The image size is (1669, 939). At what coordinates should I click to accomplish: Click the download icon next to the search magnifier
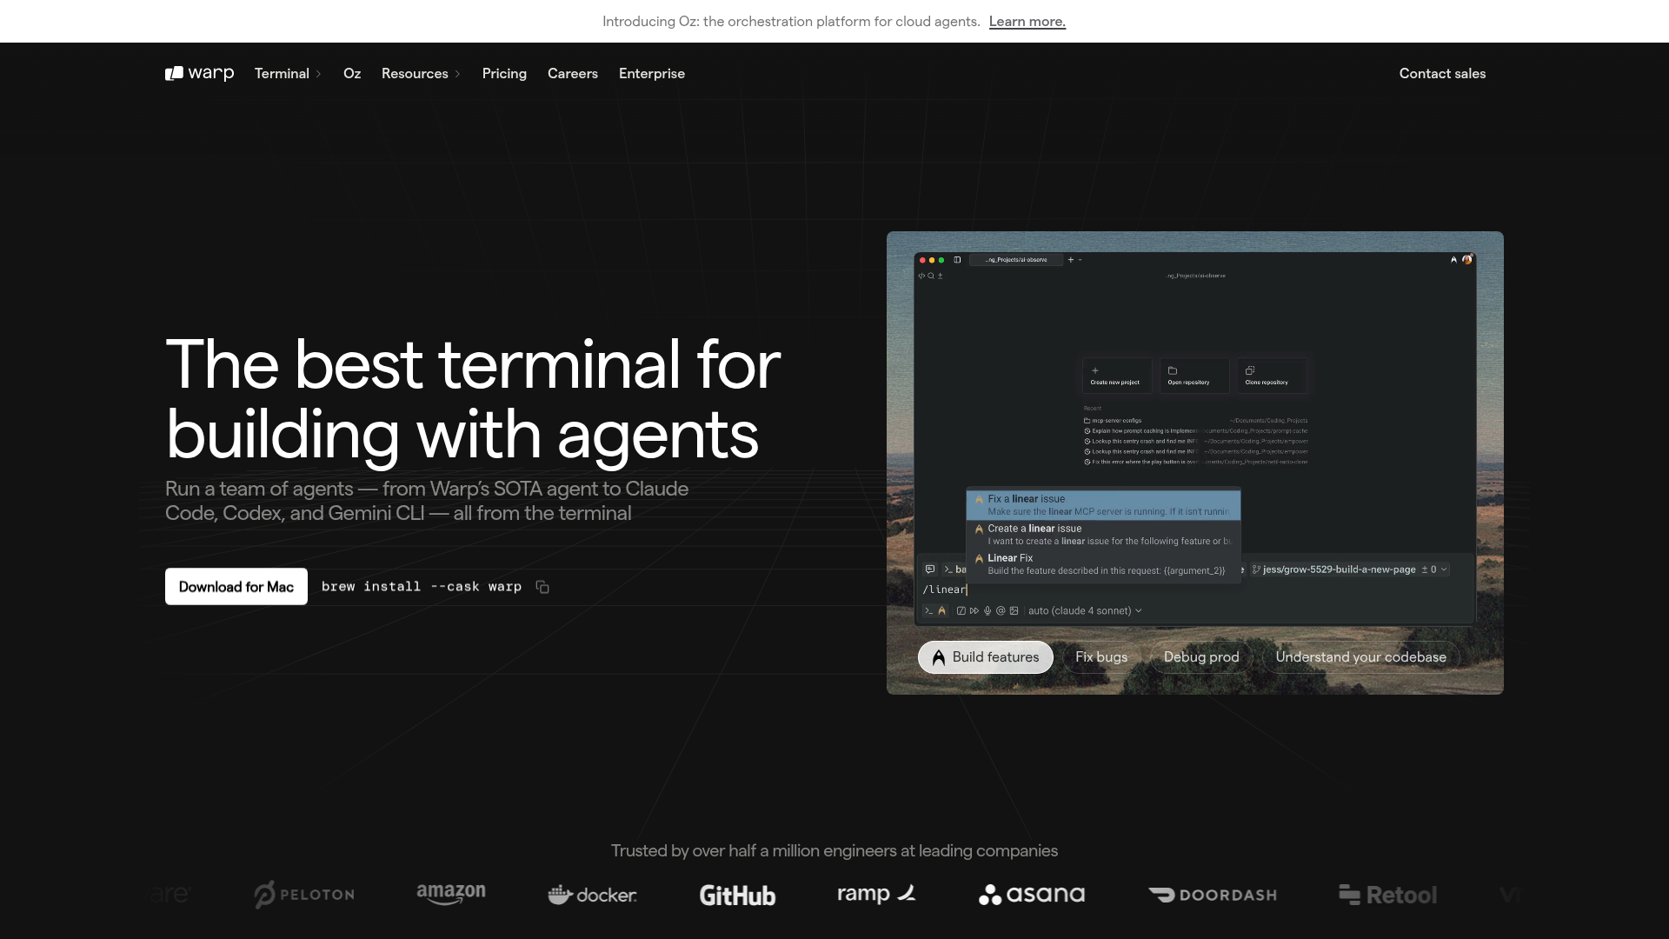(940, 276)
